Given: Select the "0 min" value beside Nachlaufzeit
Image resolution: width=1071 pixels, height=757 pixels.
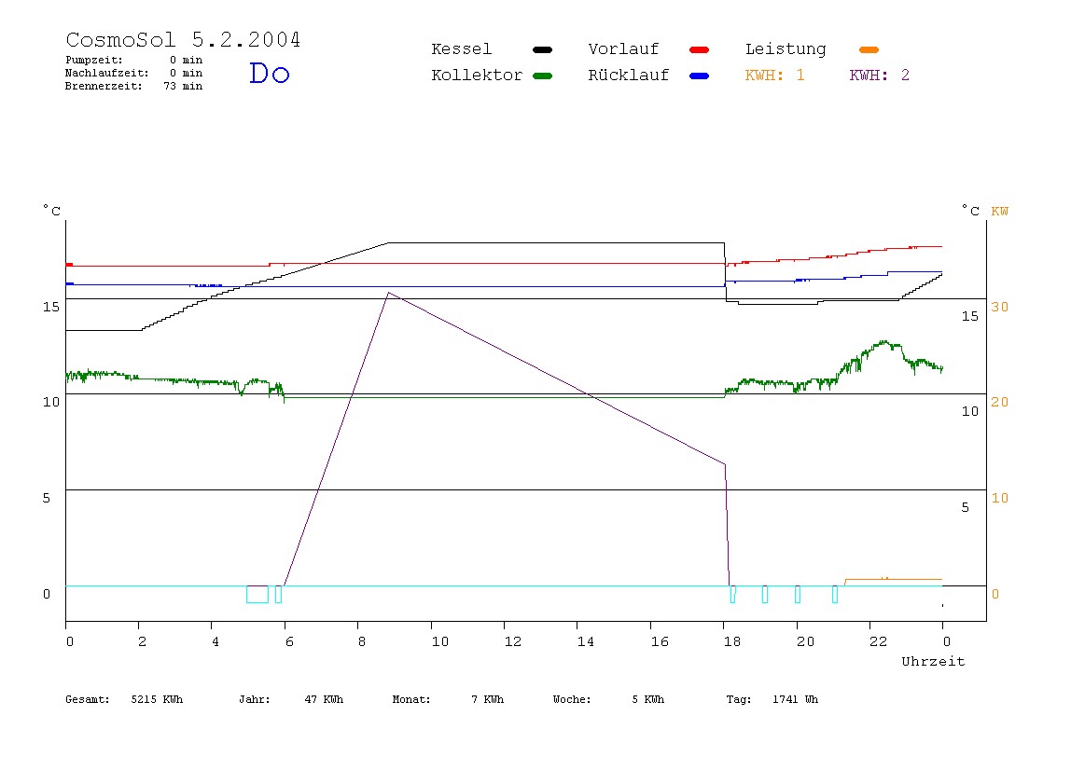Looking at the screenshot, I should pos(186,73).
